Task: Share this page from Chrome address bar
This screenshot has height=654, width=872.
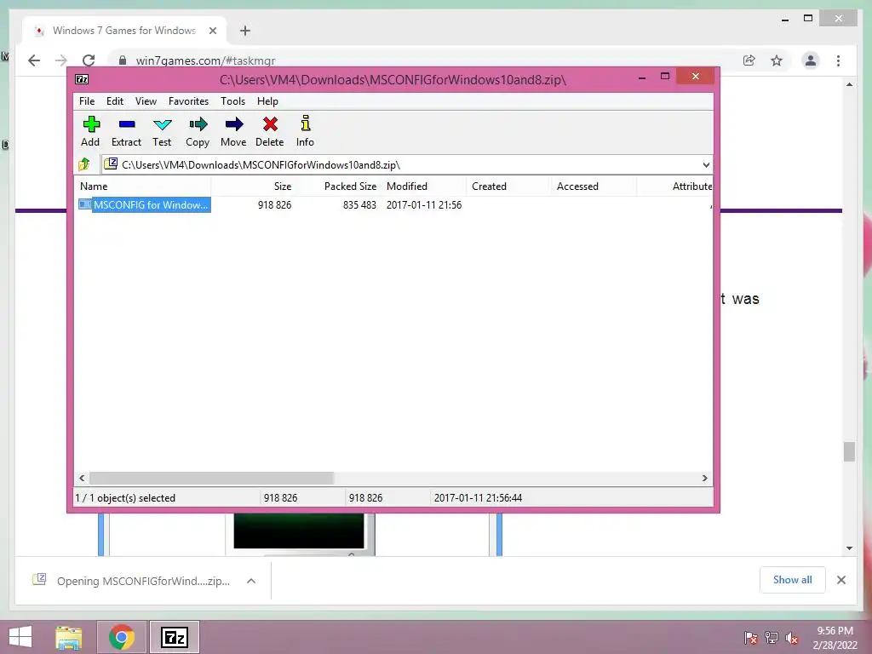Action: (x=749, y=60)
